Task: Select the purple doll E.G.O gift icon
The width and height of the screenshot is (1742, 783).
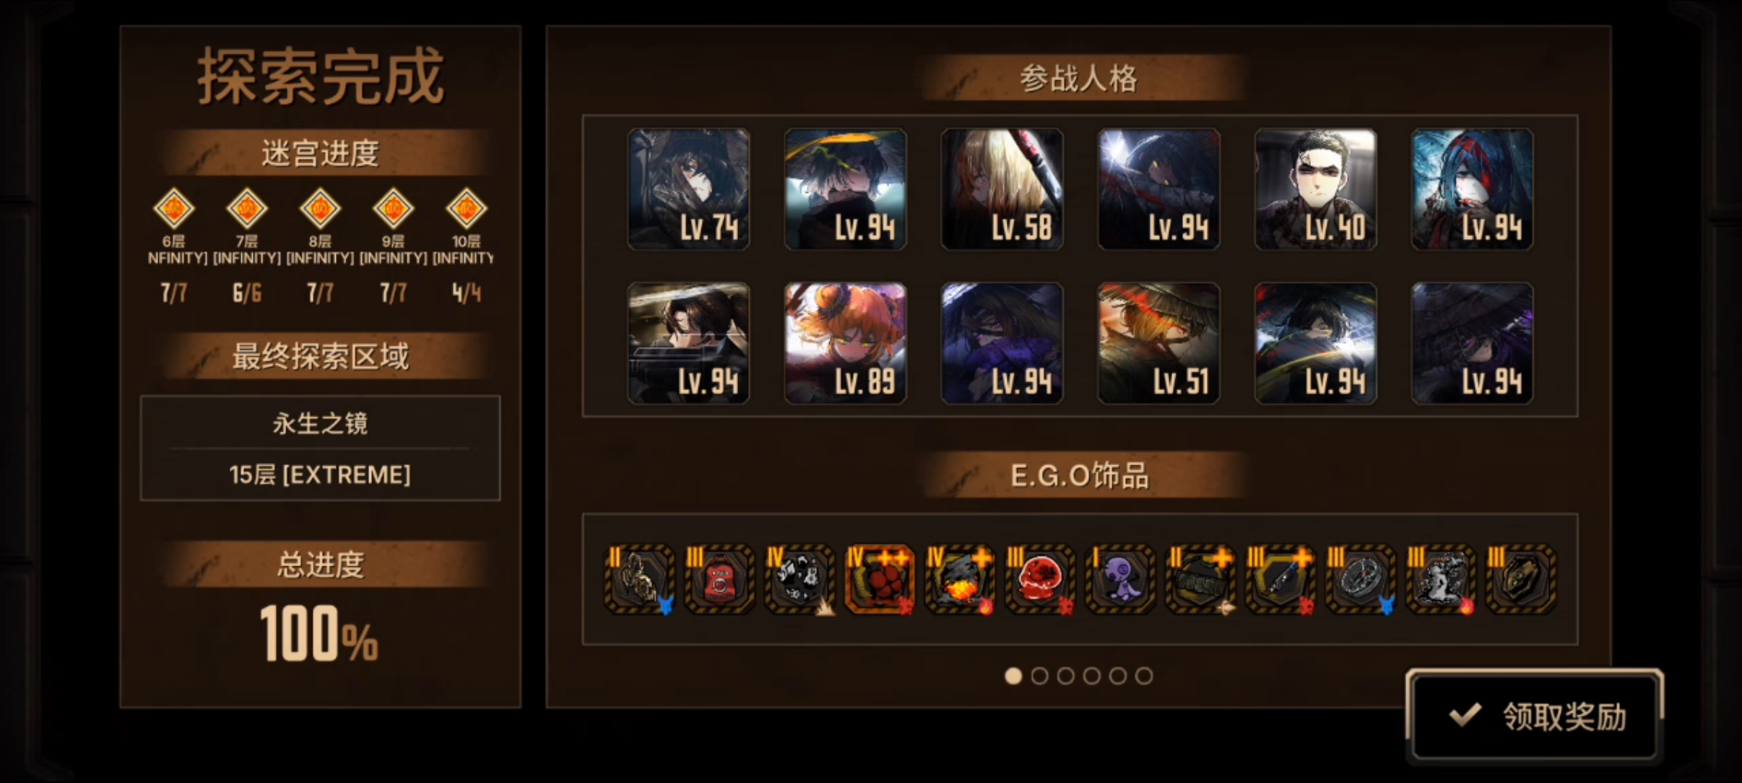Action: tap(1120, 579)
